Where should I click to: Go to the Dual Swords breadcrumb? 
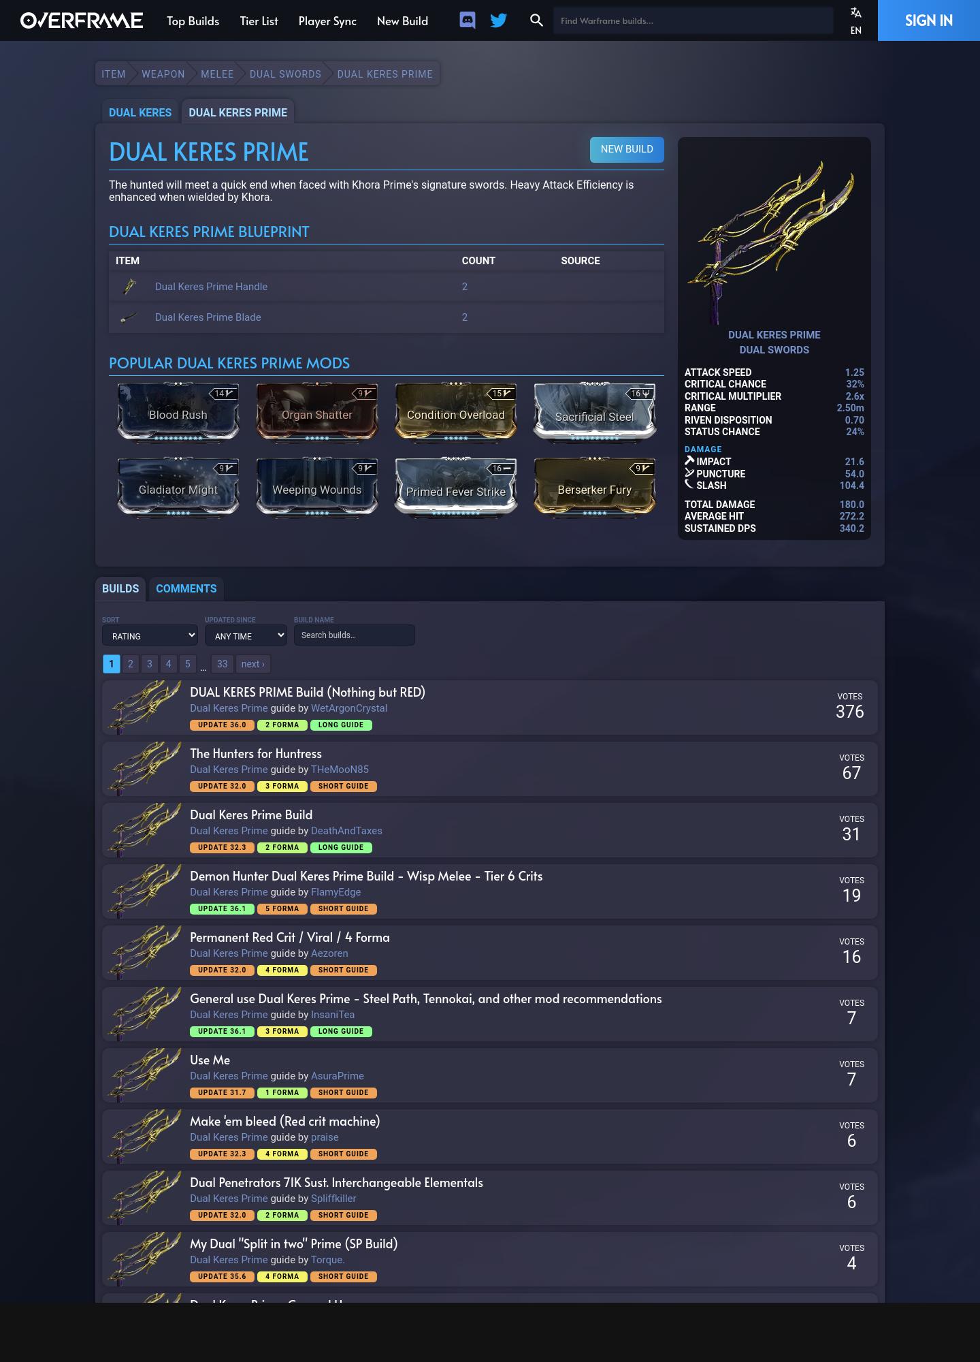click(x=285, y=74)
